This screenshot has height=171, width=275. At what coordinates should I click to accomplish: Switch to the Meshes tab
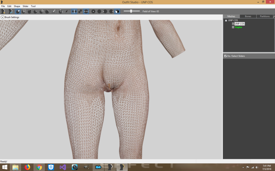(231, 16)
